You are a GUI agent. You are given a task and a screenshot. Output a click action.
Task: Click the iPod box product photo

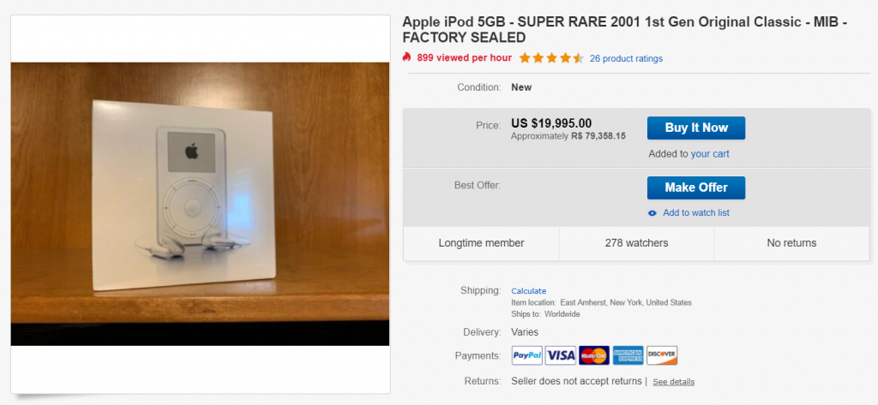pos(200,204)
